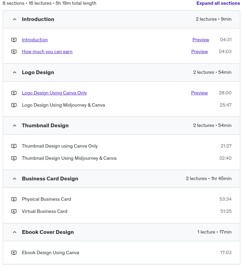Click video icon next to Logo Design Using Canva Only

14,93
